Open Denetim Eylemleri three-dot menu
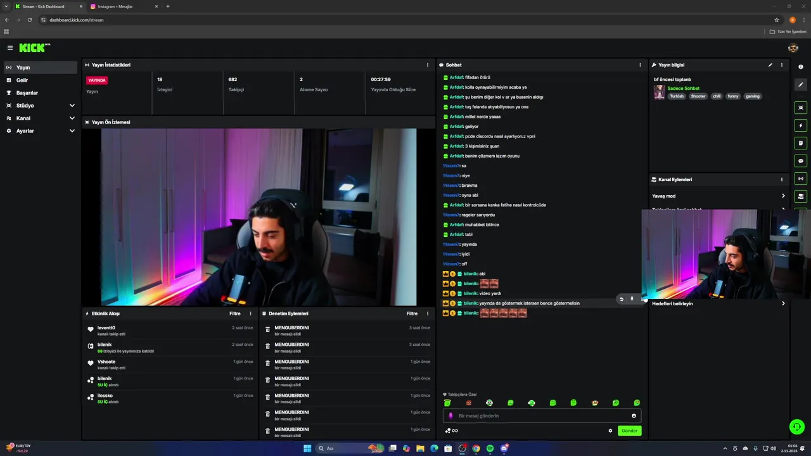The width and height of the screenshot is (811, 456). pyautogui.click(x=428, y=313)
